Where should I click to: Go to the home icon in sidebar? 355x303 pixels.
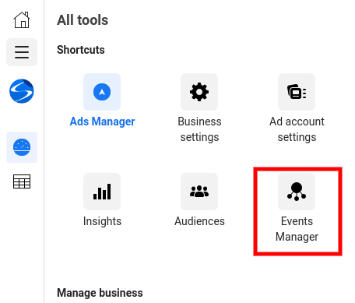tap(22, 19)
